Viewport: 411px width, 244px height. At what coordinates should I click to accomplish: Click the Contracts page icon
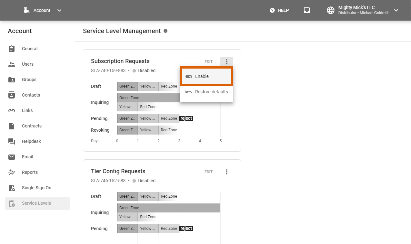tap(12, 126)
